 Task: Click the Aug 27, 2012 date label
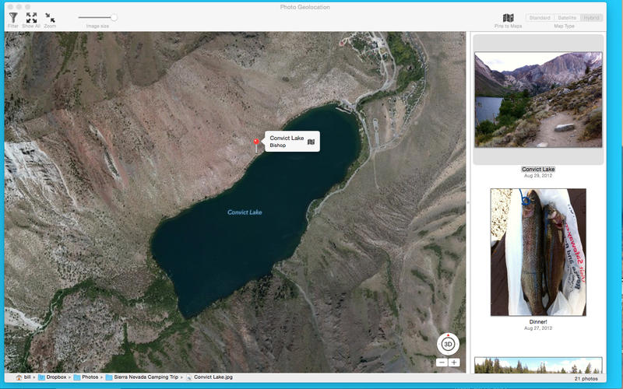coord(538,328)
